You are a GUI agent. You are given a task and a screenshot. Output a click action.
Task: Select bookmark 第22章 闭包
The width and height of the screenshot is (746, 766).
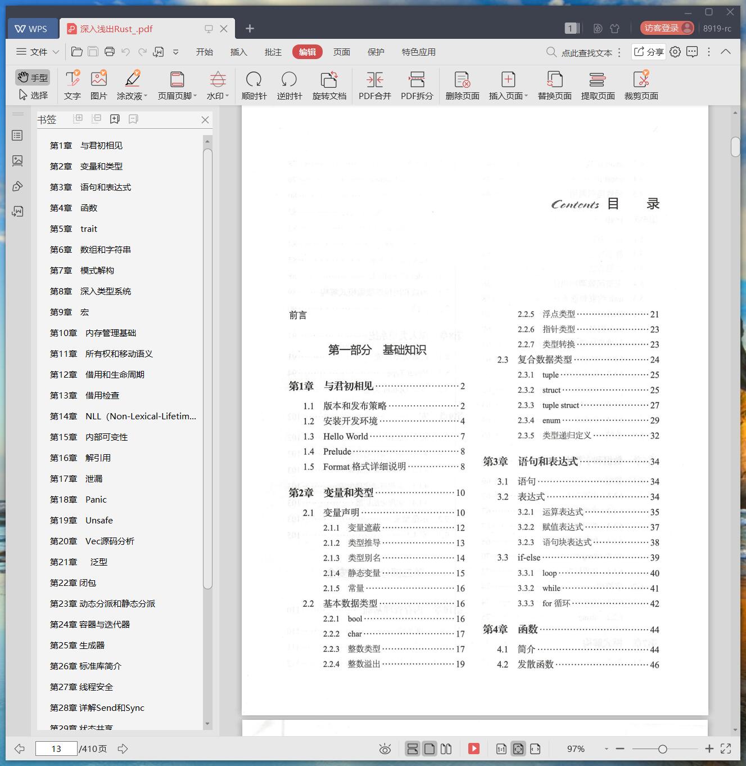coord(73,583)
